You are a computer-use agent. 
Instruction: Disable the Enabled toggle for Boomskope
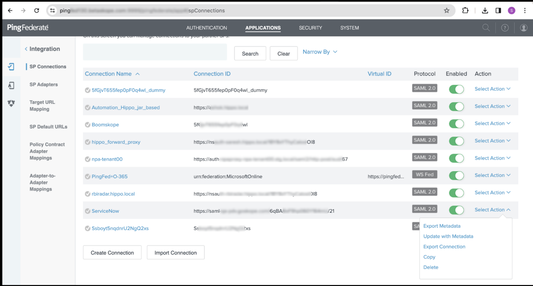(x=456, y=124)
